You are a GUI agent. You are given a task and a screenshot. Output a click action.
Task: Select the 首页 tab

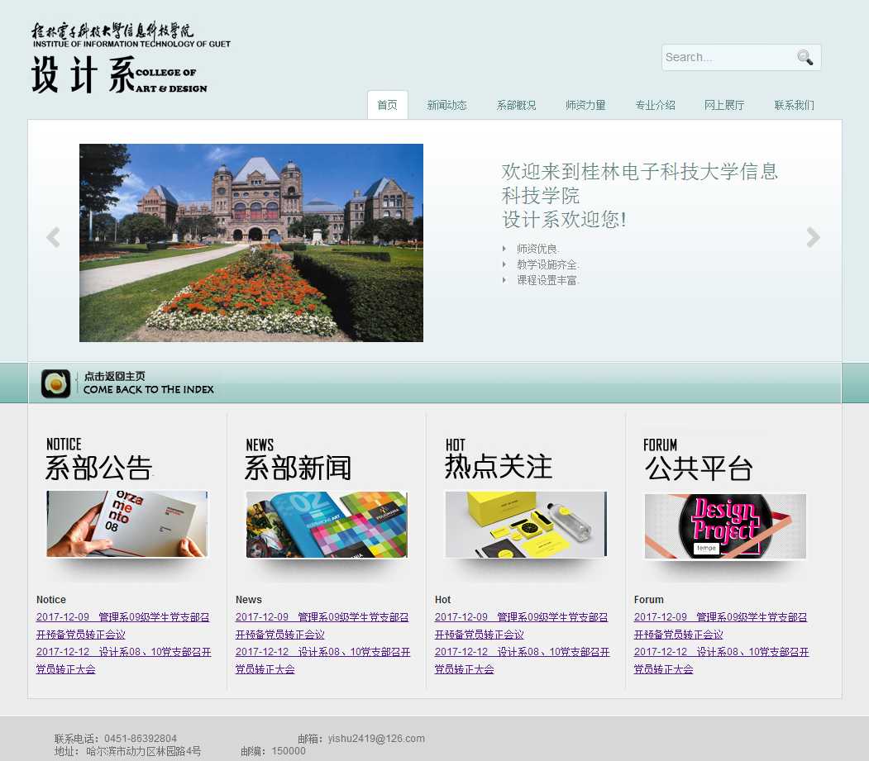pos(387,106)
